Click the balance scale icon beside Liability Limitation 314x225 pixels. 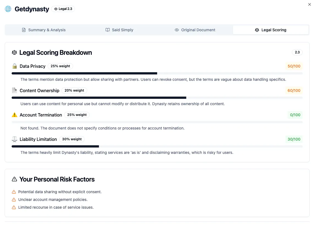click(14, 139)
